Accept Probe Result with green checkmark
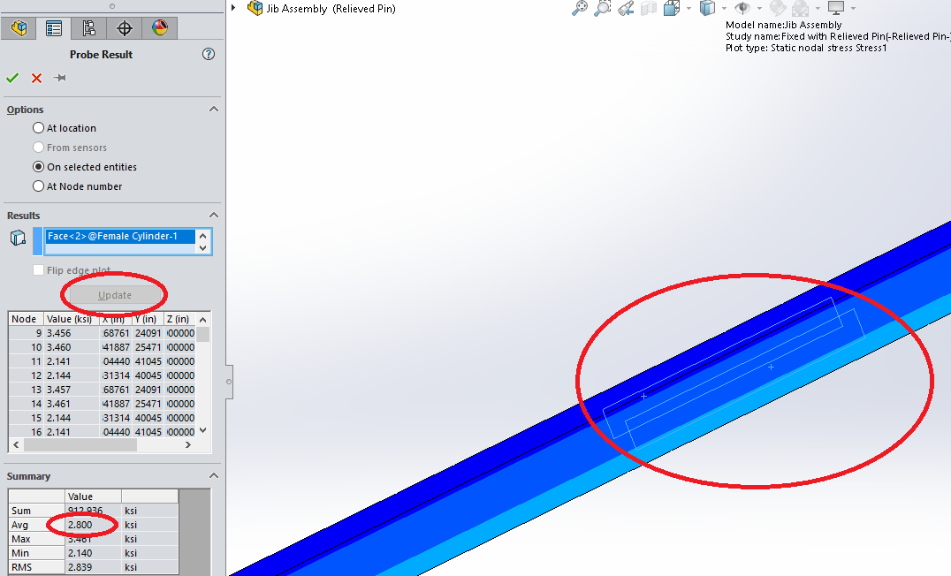 click(12, 78)
